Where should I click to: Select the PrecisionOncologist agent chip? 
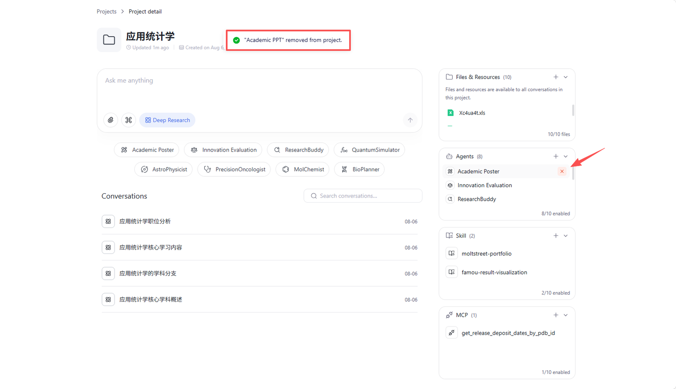[234, 169]
